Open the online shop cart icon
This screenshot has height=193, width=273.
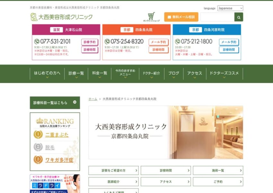pos(151,17)
